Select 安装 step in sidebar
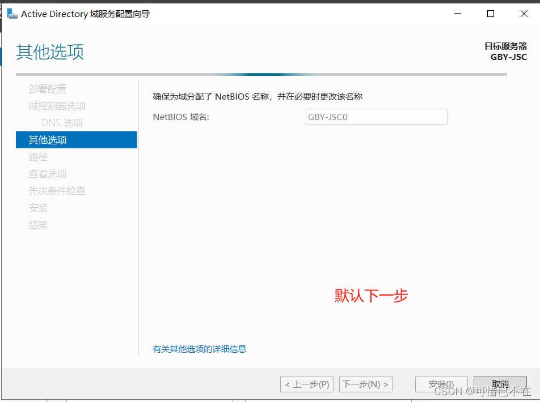 click(38, 208)
